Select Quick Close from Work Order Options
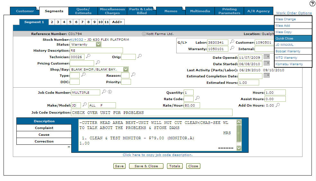Image resolution: width=316 pixels, height=181 pixels. click(x=293, y=38)
